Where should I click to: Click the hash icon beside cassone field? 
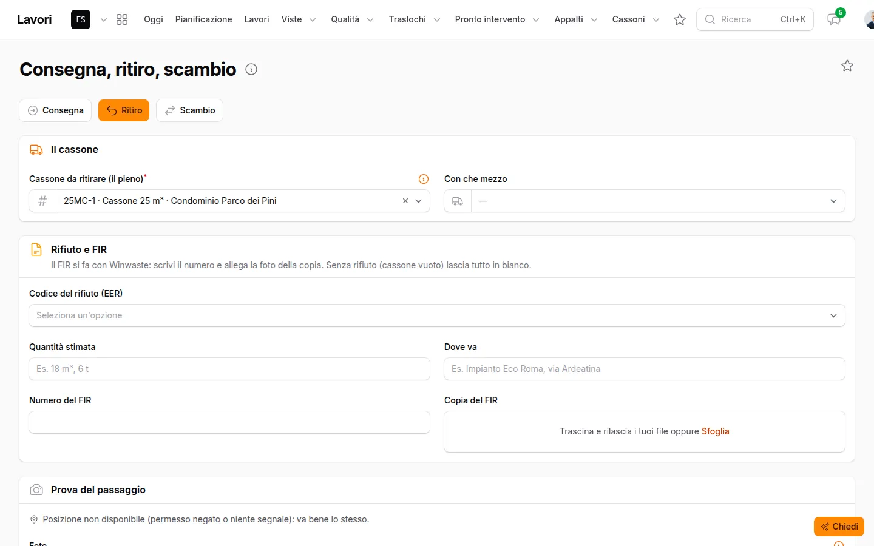[x=42, y=201]
